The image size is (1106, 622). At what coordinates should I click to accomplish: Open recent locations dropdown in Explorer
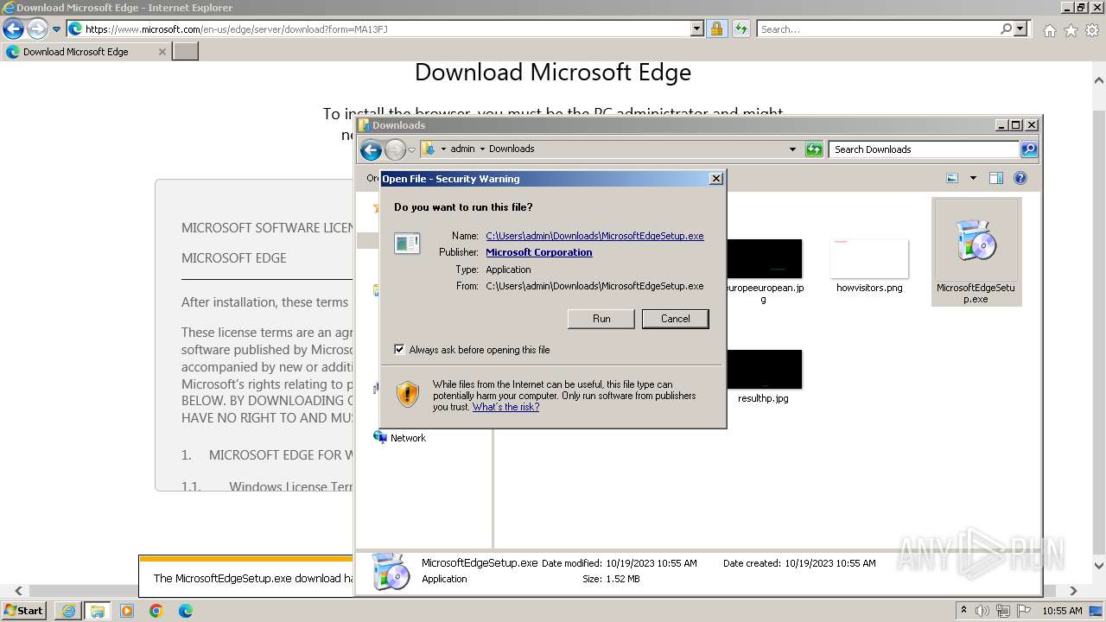pyautogui.click(x=411, y=150)
